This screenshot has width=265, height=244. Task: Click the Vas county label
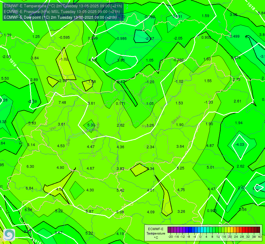point(53,129)
